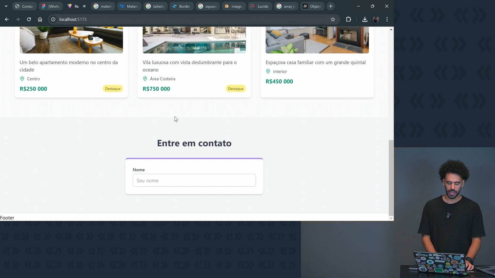Screen dimensions: 495x278
Task: Open the browser extensions puzzle icon
Action: 348,19
